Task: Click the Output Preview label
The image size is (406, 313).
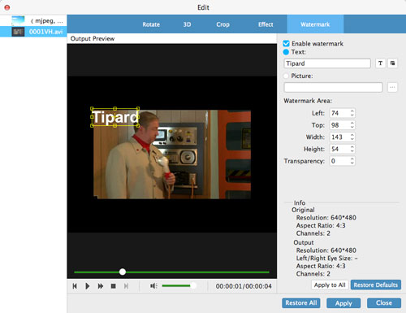Action: pyautogui.click(x=93, y=39)
